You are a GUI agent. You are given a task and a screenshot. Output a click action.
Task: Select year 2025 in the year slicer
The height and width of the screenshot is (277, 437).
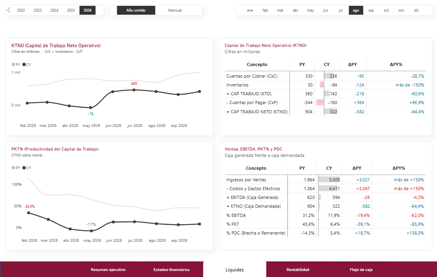coord(71,10)
